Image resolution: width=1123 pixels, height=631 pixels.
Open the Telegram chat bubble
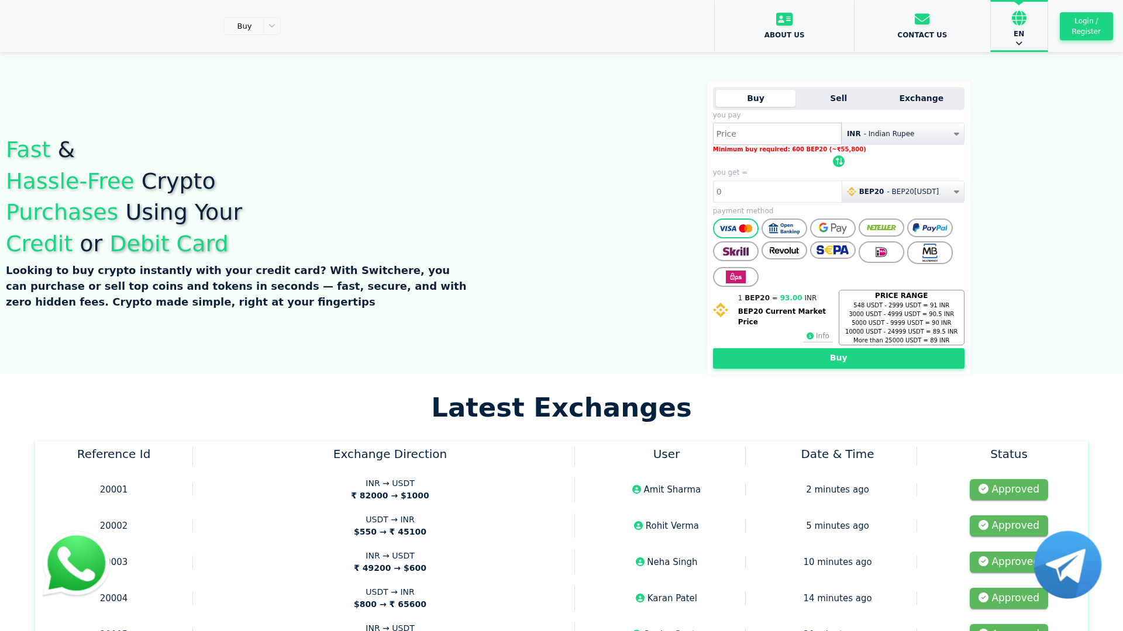coord(1067,564)
